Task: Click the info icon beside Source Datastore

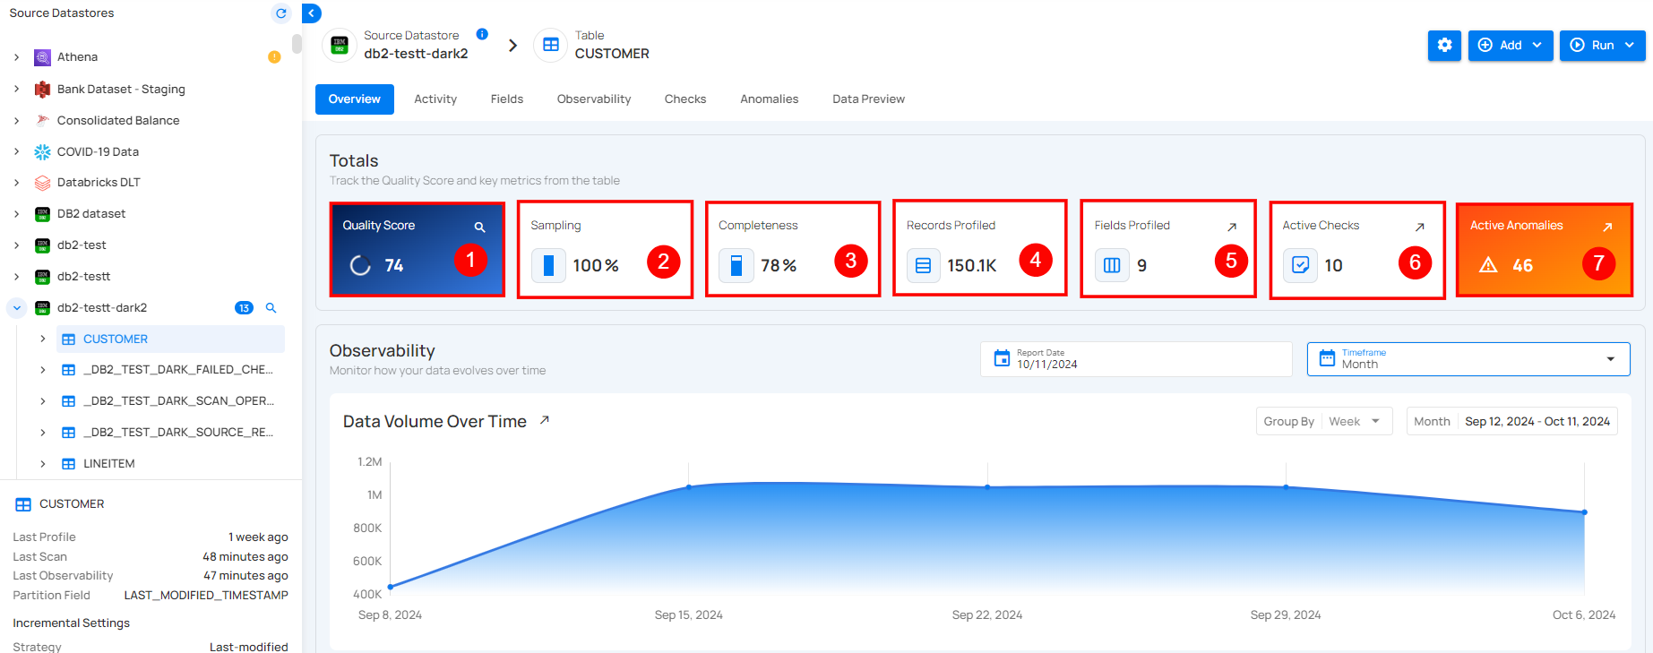Action: point(482,34)
